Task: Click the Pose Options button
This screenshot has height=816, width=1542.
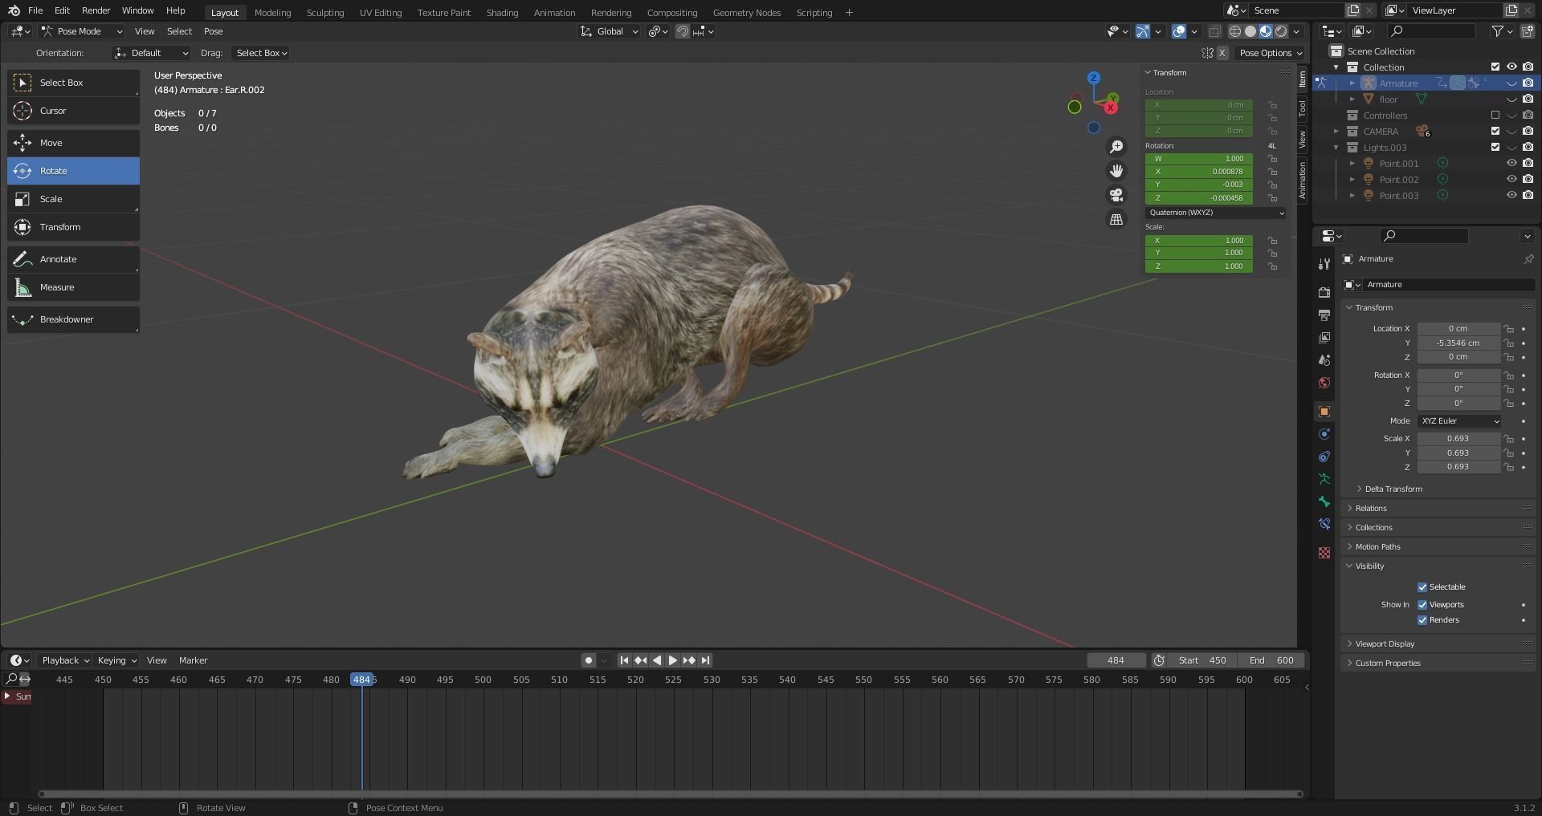Action: (1270, 53)
